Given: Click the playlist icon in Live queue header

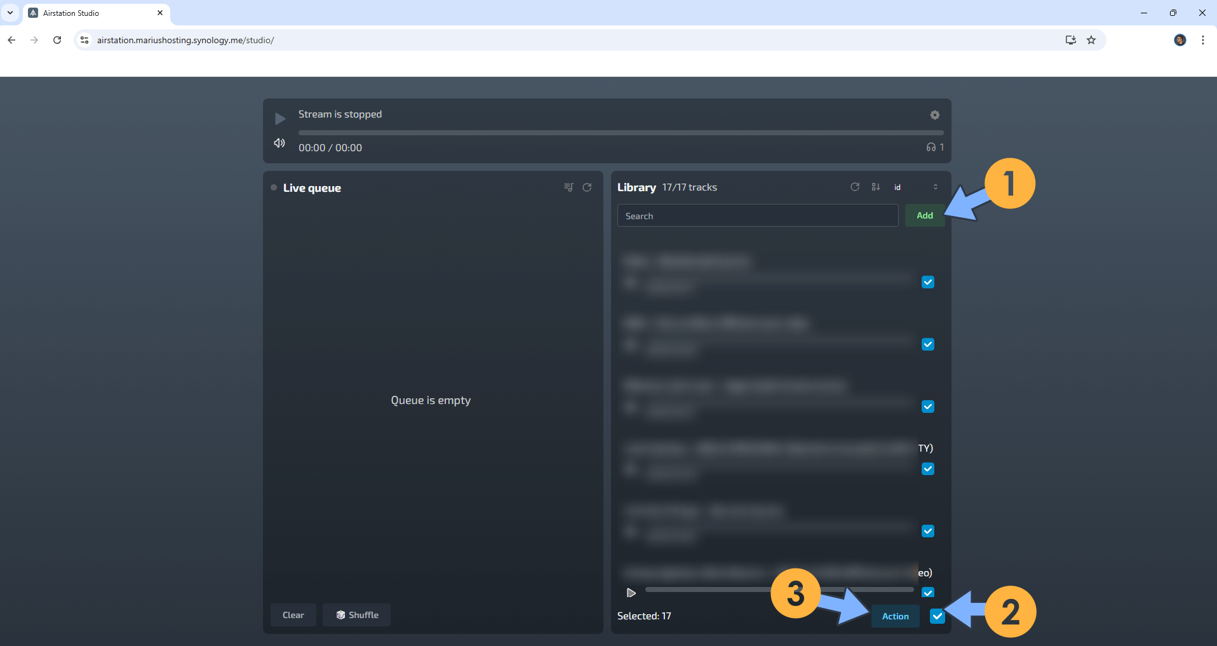Looking at the screenshot, I should click(568, 187).
